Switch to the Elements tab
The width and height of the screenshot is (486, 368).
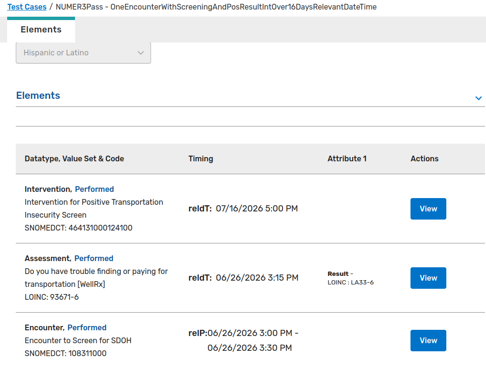[41, 30]
